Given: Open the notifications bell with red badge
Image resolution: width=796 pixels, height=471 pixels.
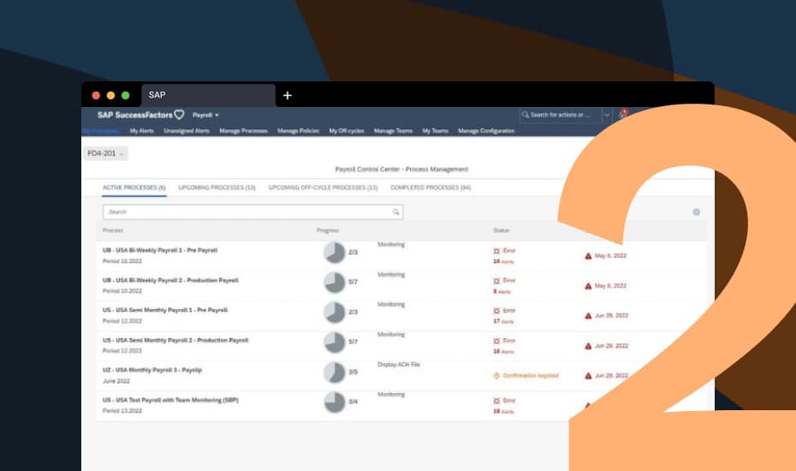Looking at the screenshot, I should pos(623,114).
